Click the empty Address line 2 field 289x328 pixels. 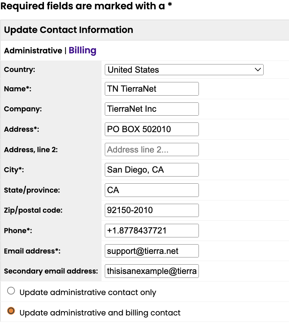(x=152, y=150)
